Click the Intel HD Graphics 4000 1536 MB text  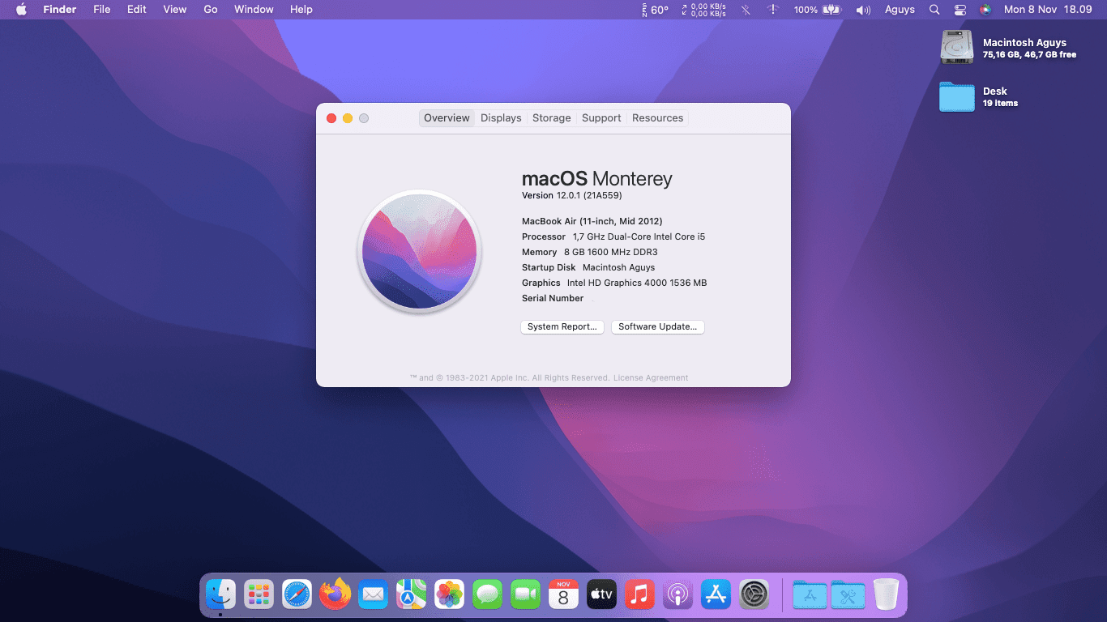pyautogui.click(x=637, y=283)
